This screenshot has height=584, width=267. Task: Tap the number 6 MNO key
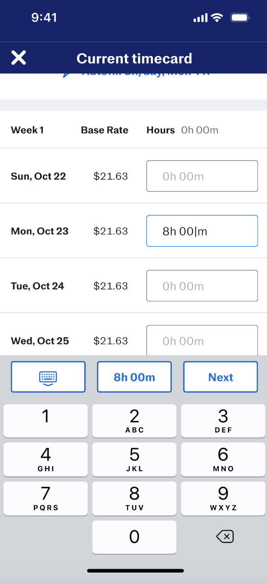coord(223,460)
